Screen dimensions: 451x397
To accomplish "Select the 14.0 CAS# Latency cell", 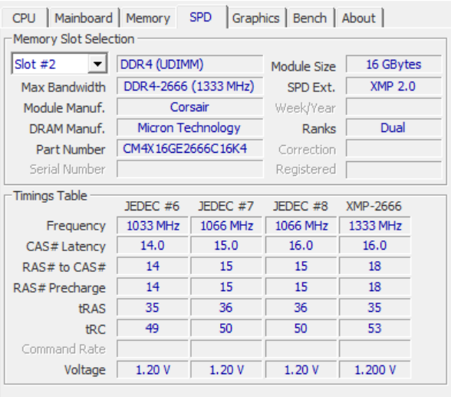I will click(x=153, y=246).
